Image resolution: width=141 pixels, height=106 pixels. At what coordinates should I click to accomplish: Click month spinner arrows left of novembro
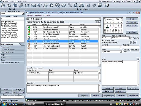[x=105, y=19]
